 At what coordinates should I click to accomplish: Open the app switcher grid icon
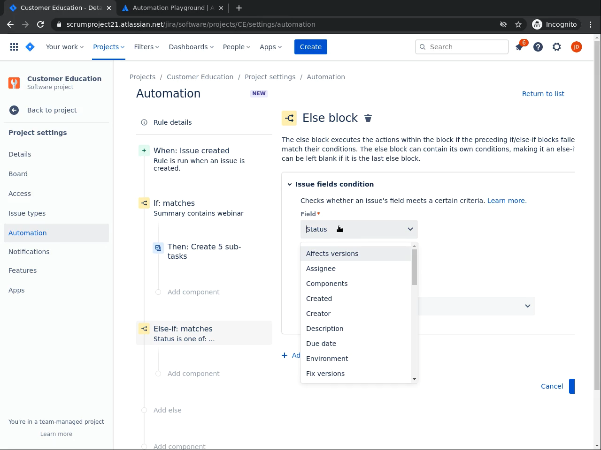(14, 47)
